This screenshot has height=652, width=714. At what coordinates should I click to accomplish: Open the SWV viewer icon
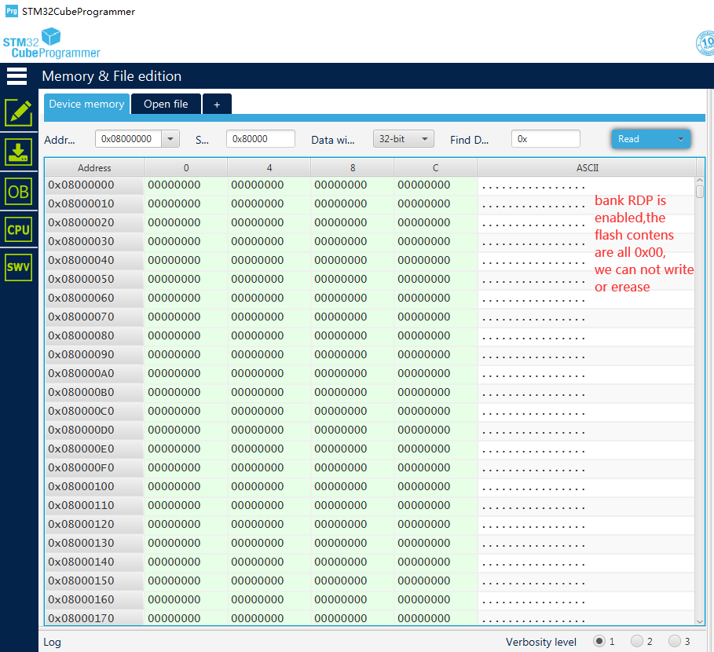pos(19,267)
